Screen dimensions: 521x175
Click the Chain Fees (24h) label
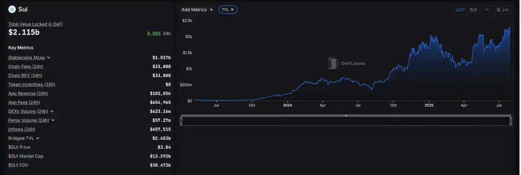click(x=26, y=67)
